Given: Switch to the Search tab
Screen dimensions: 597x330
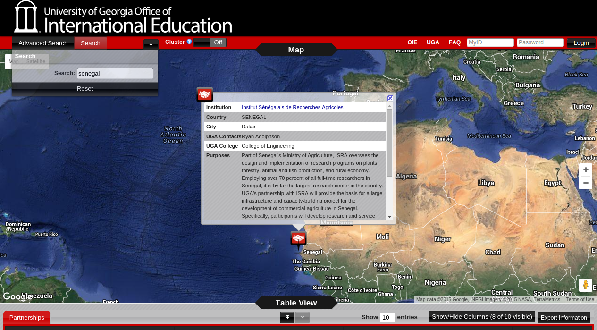Looking at the screenshot, I should [91, 43].
